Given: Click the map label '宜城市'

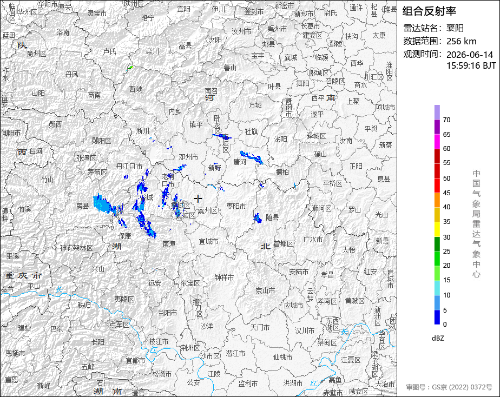Looking at the screenshot, I should [208, 242].
